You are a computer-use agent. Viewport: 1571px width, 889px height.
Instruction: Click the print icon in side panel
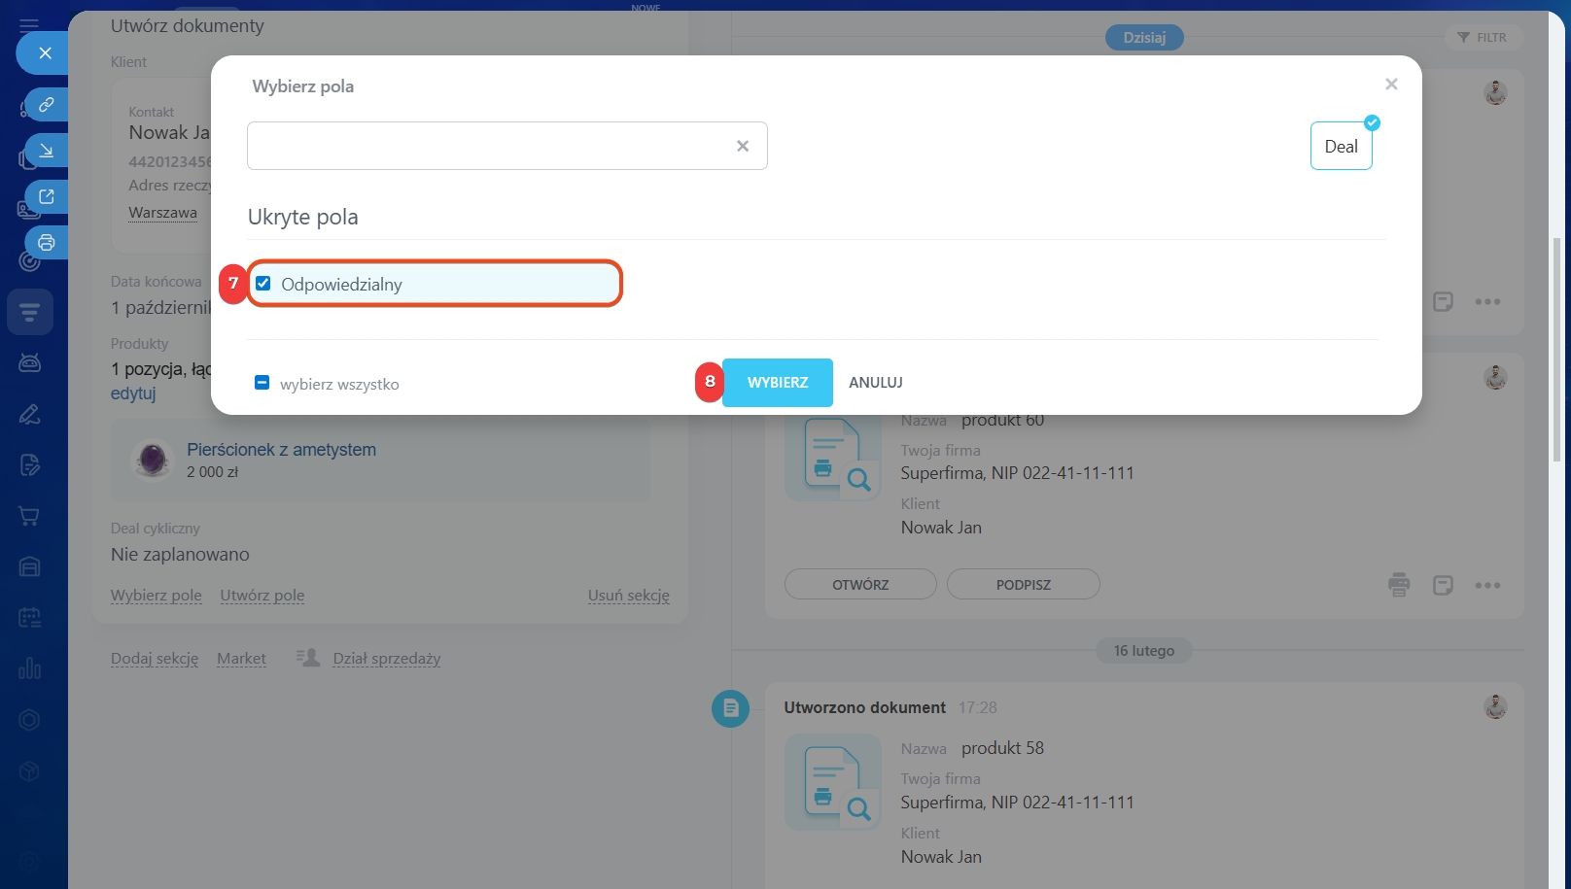46,243
